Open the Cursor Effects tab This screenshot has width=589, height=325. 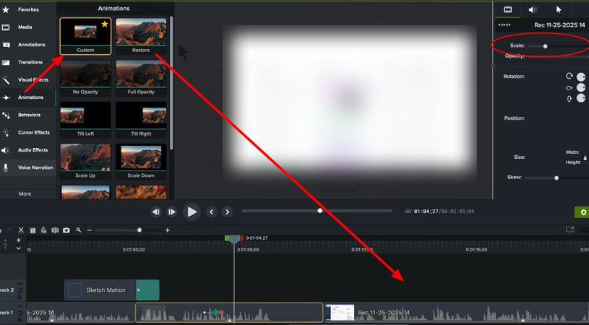coord(27,132)
